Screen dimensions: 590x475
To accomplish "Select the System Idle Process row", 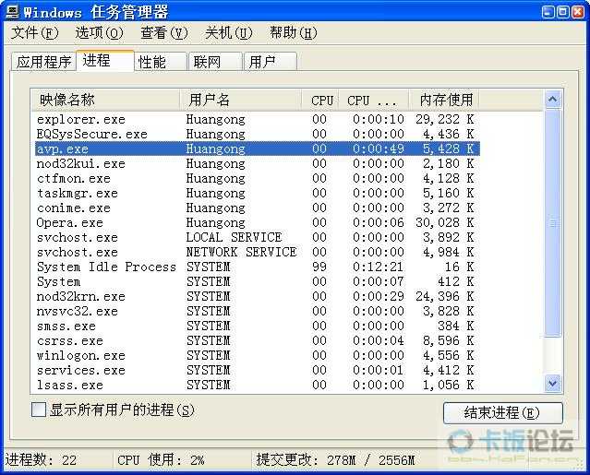I will [x=257, y=267].
